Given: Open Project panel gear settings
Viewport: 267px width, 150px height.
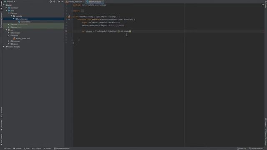Looking at the screenshot, I should (x=59, y=2).
